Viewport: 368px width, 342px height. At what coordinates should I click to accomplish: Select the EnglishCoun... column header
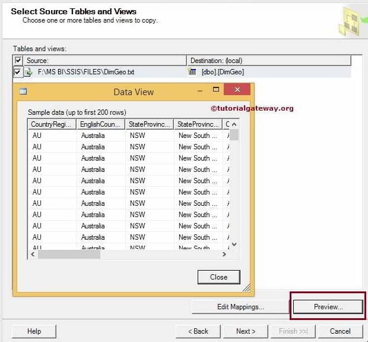(x=101, y=124)
